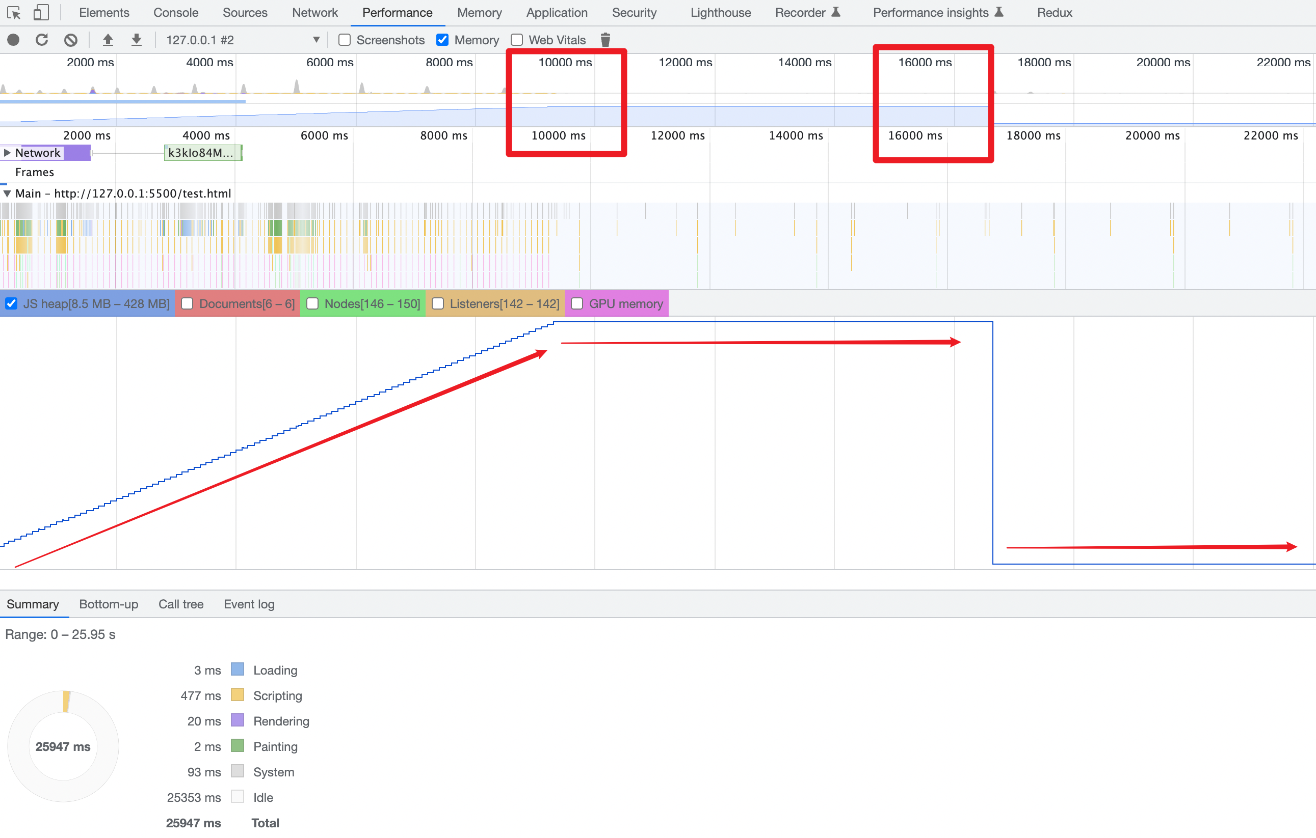1316x838 pixels.
Task: Check the Nodes counter checkbox
Action: [x=312, y=303]
